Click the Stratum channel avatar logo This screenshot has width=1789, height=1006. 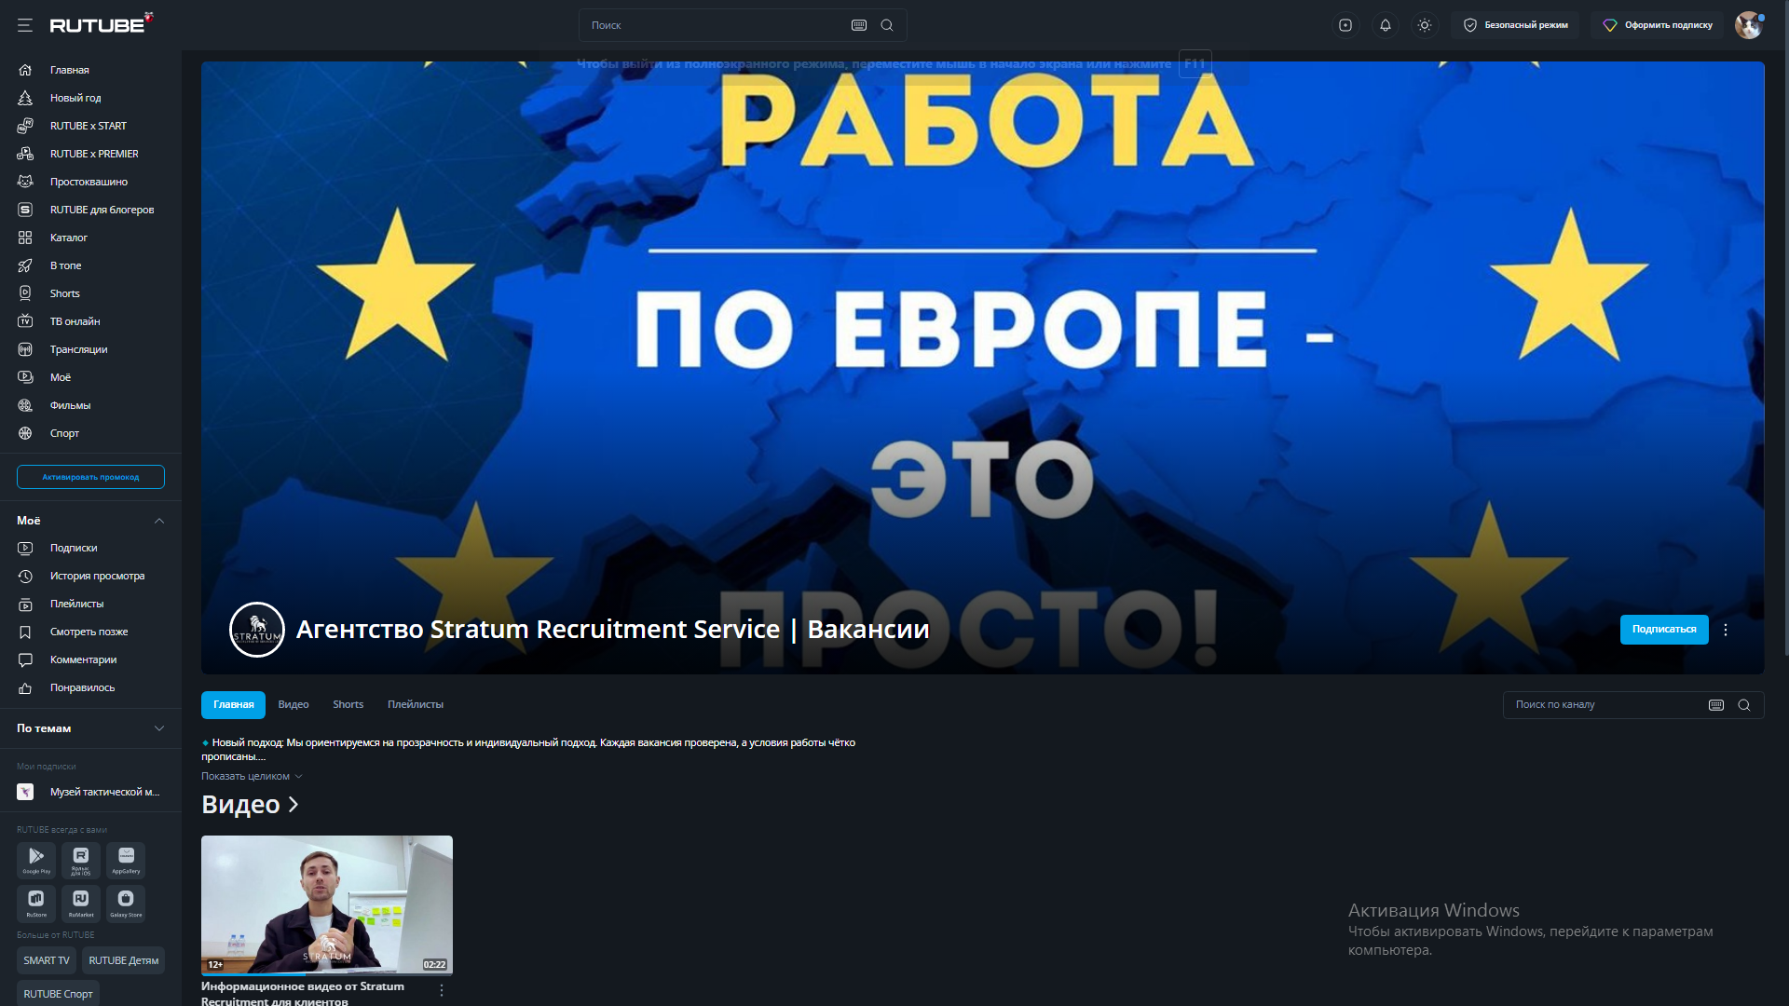coord(257,630)
